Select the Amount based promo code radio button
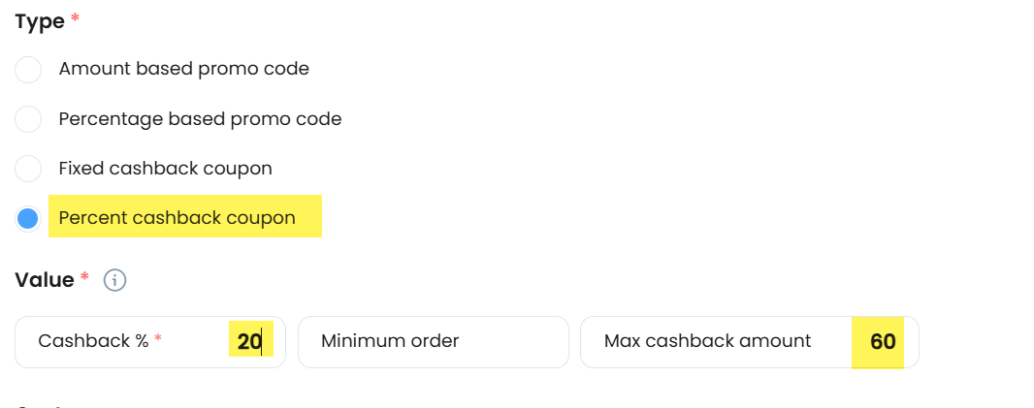 click(28, 69)
